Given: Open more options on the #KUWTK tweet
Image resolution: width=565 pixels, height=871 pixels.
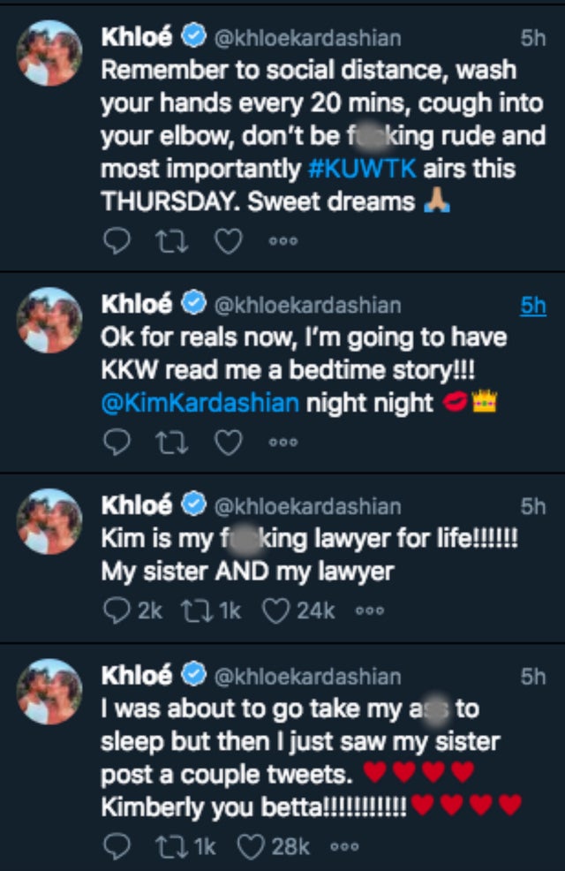Looking at the screenshot, I should tap(283, 241).
